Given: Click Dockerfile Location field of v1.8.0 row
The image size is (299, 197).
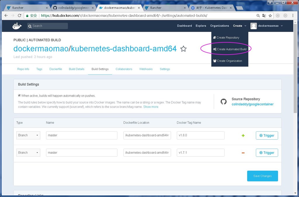Looking at the screenshot, I should (147, 135).
